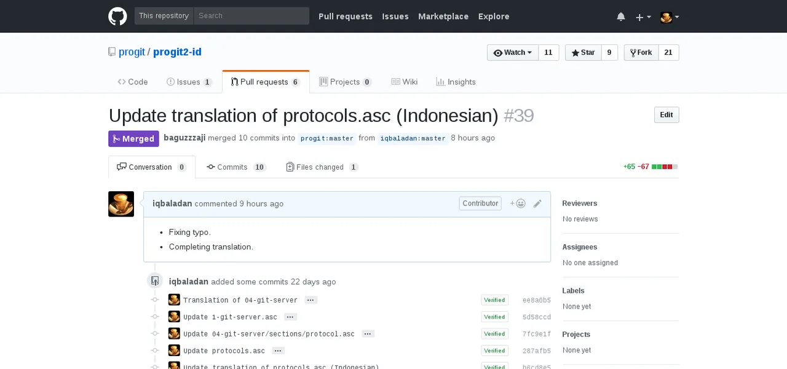Click the Contributor label badge
Screen dimensions: 787x369
pos(480,204)
